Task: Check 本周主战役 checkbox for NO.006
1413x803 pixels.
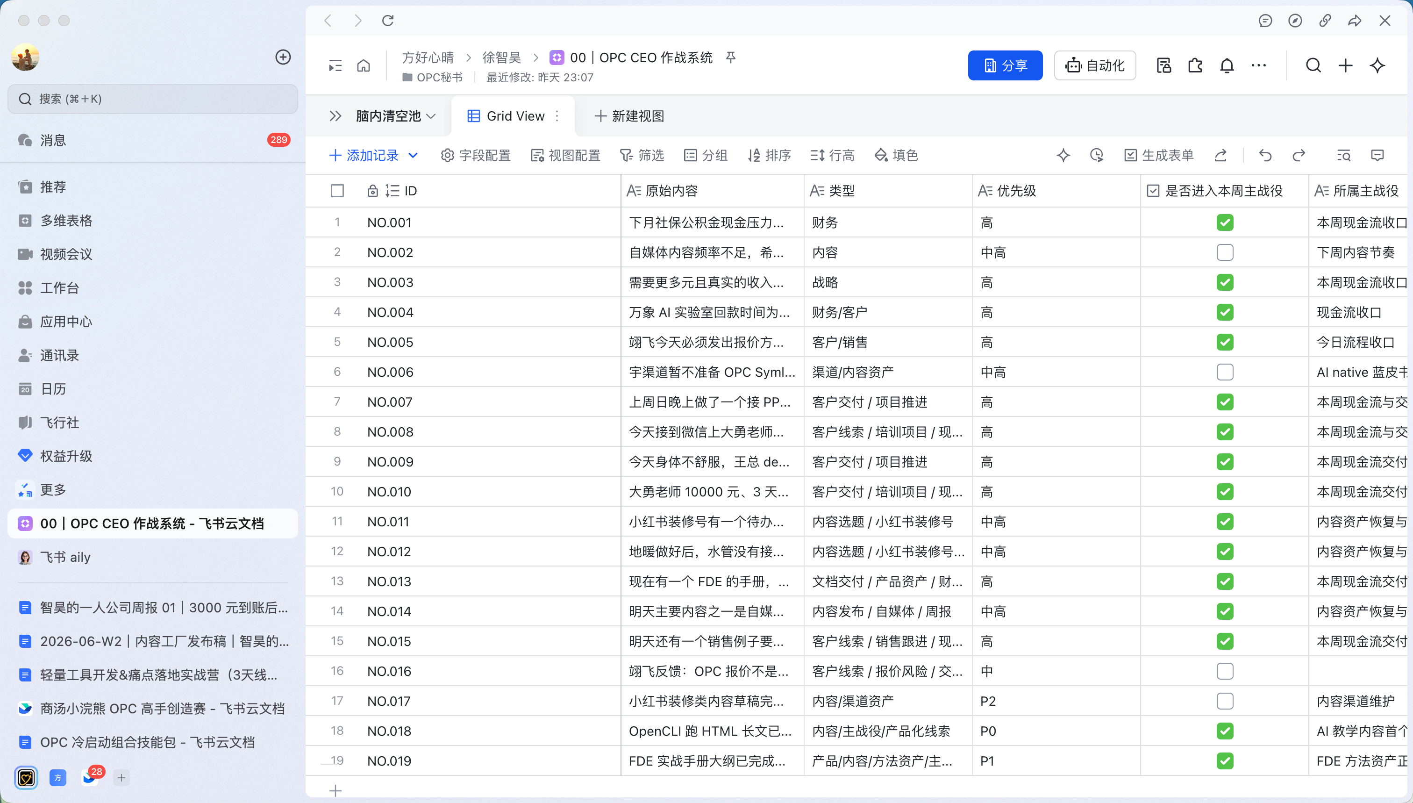Action: point(1225,372)
